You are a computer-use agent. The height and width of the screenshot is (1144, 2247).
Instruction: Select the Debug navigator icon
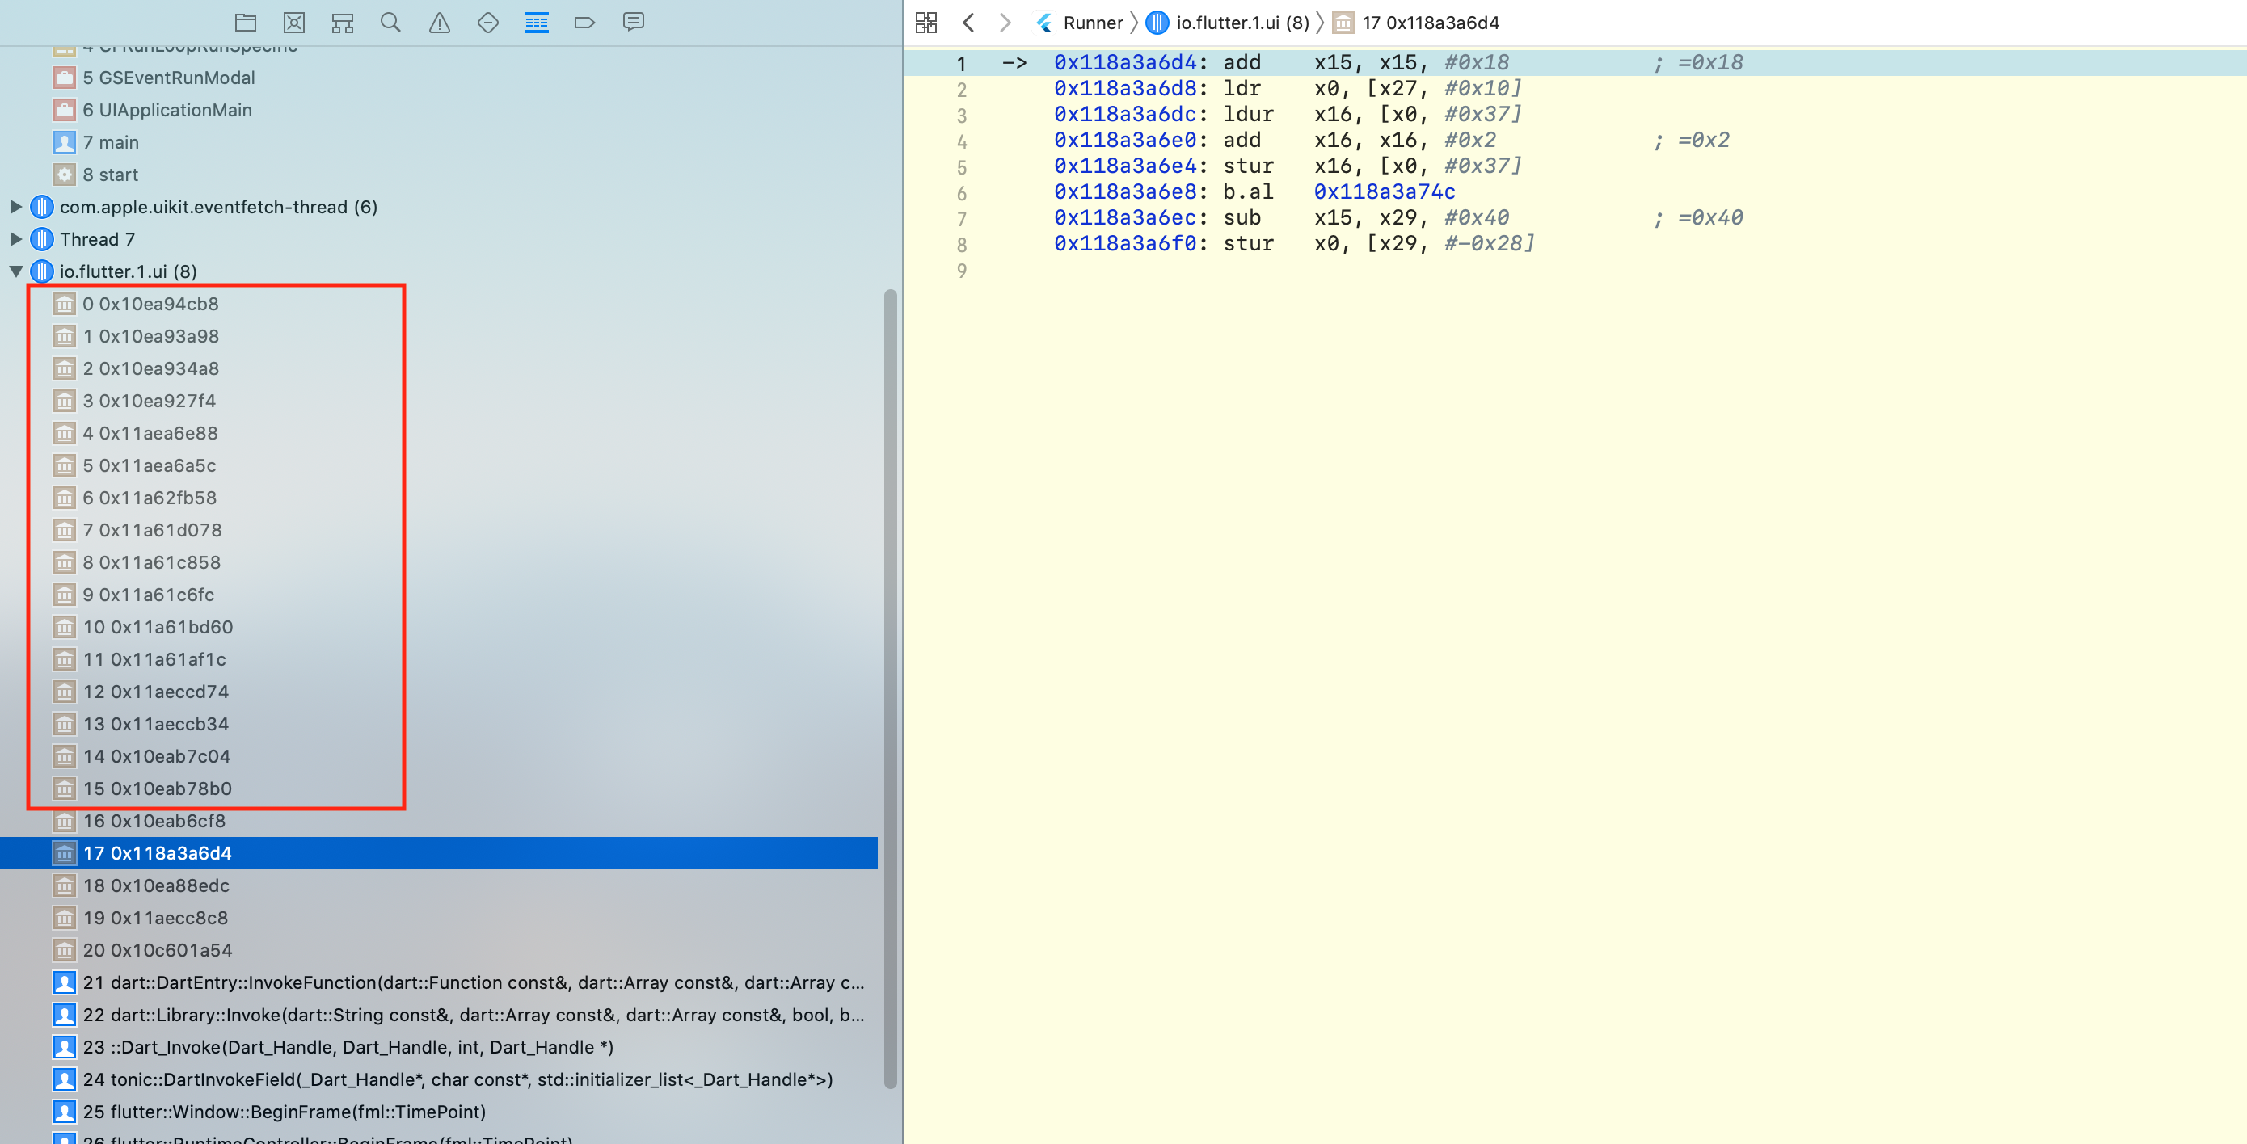point(537,22)
